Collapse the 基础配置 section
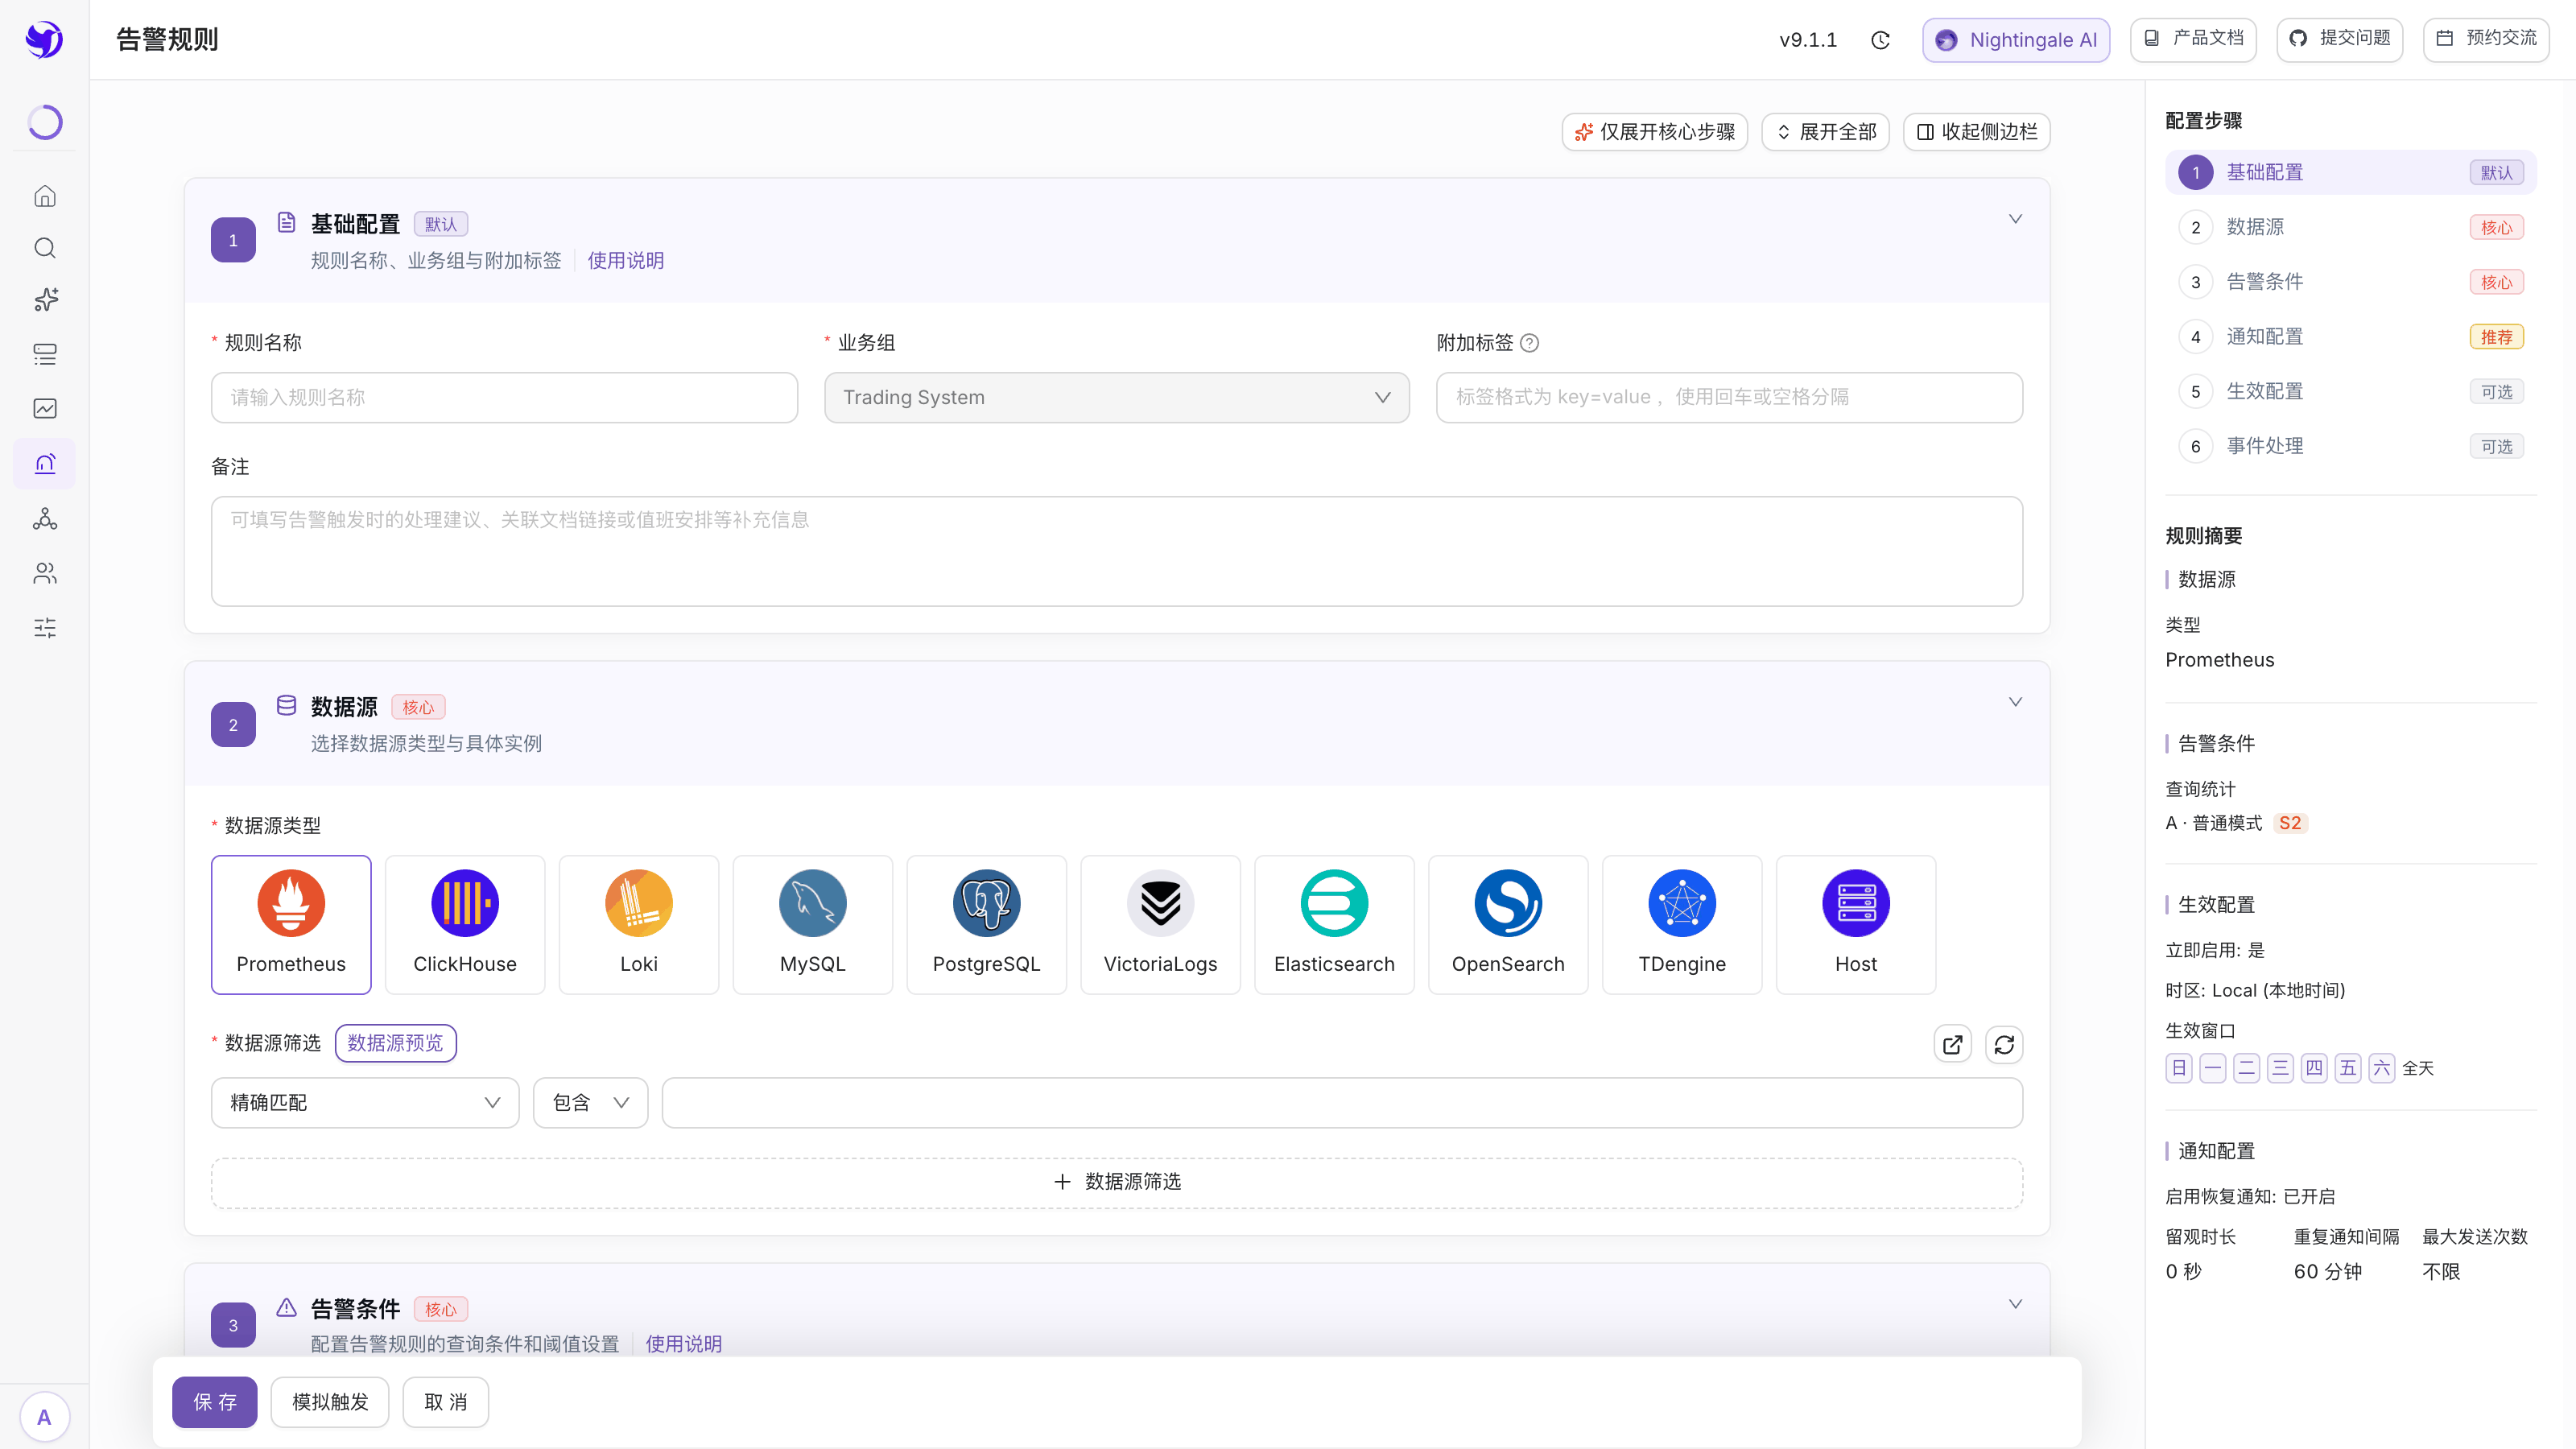2576x1449 pixels. click(2015, 219)
